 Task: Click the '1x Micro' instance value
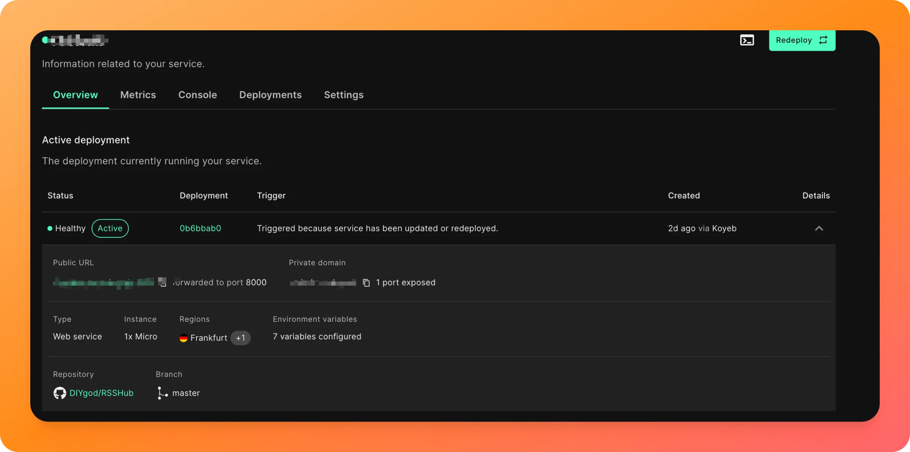pos(141,337)
